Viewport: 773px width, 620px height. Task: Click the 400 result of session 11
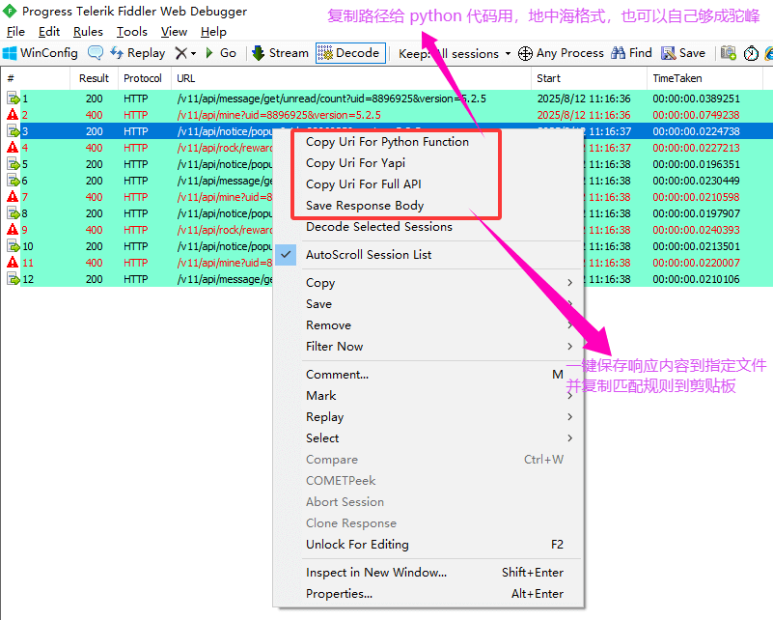(95, 263)
